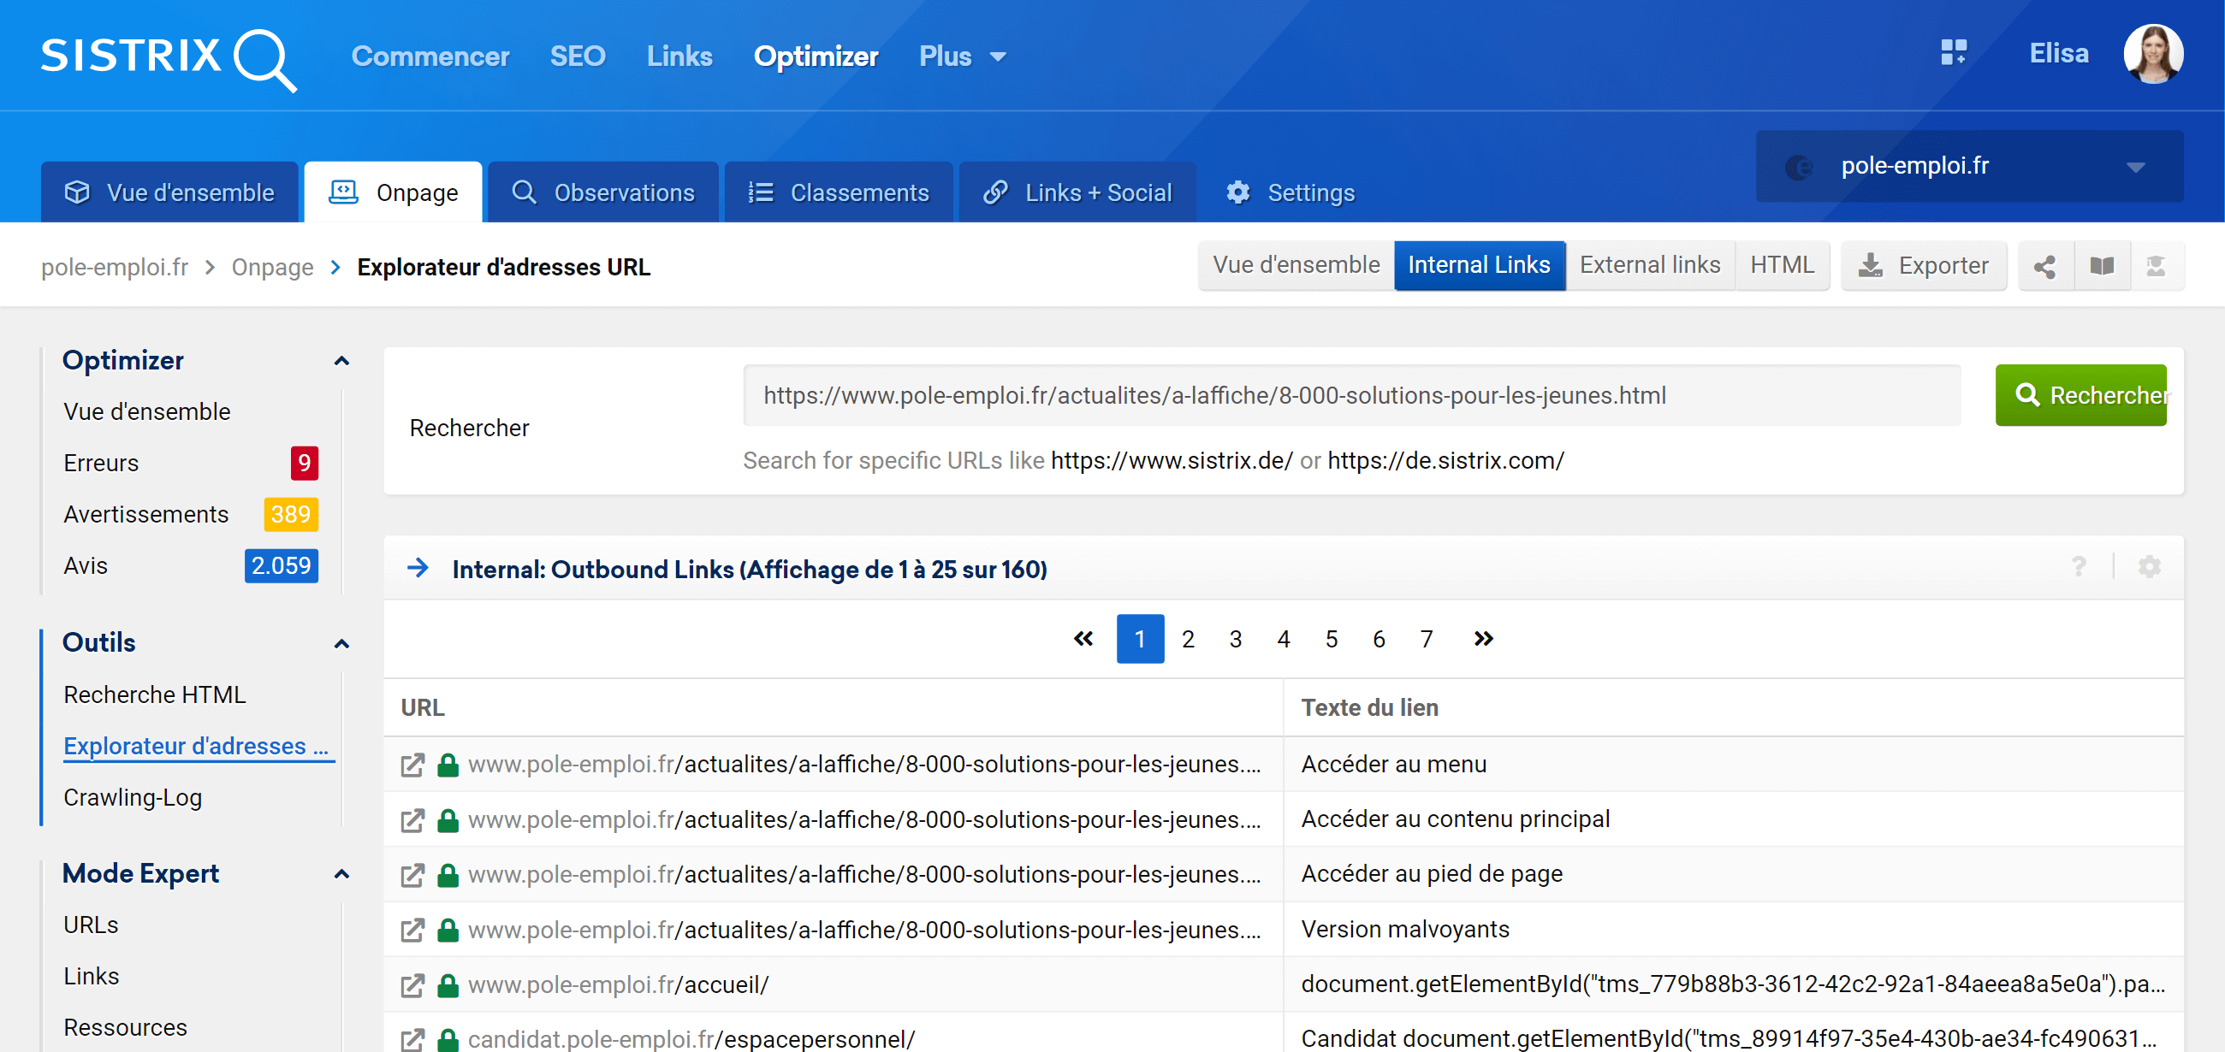Click the 'Texte du lien' column header
The image size is (2225, 1052).
click(1369, 707)
